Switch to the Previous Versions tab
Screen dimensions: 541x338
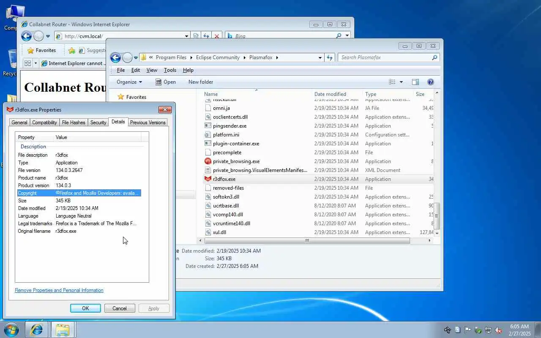click(x=148, y=123)
